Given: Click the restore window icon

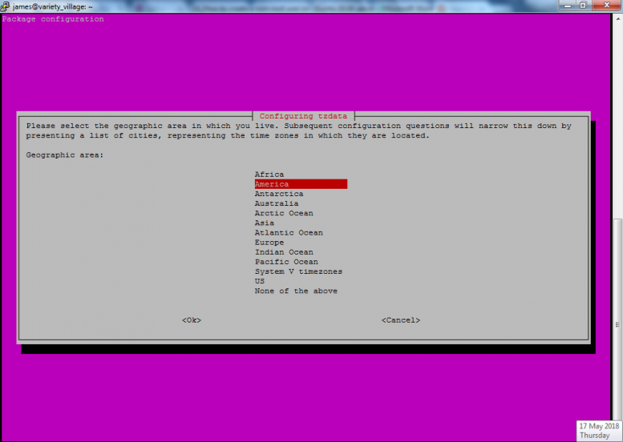Looking at the screenshot, I should pos(583,6).
